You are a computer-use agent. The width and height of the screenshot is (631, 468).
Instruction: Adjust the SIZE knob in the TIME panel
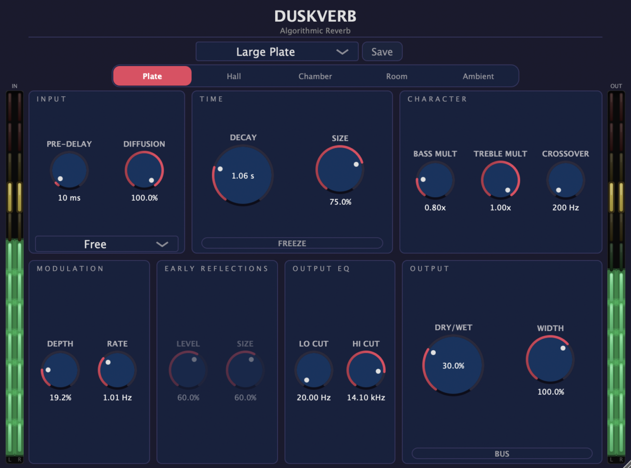pos(340,169)
